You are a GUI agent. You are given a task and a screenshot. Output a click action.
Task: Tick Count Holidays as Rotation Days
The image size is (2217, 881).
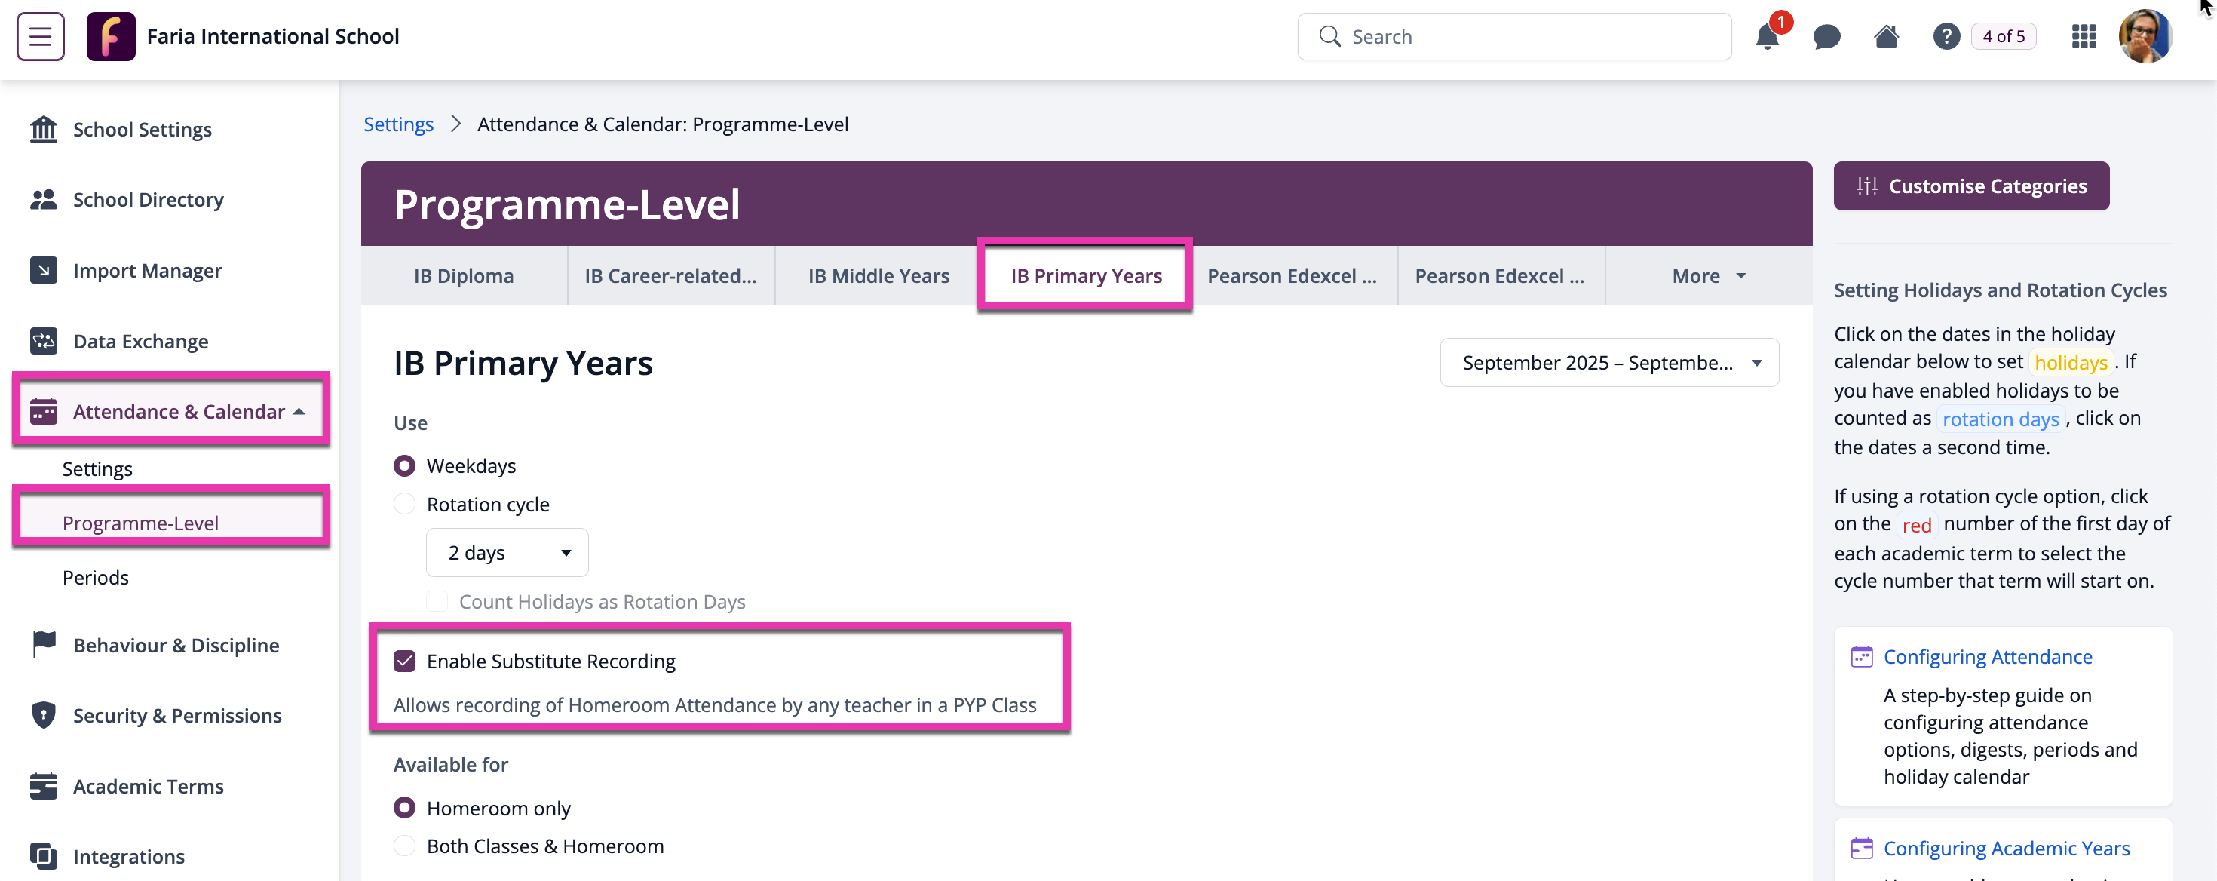pyautogui.click(x=437, y=601)
